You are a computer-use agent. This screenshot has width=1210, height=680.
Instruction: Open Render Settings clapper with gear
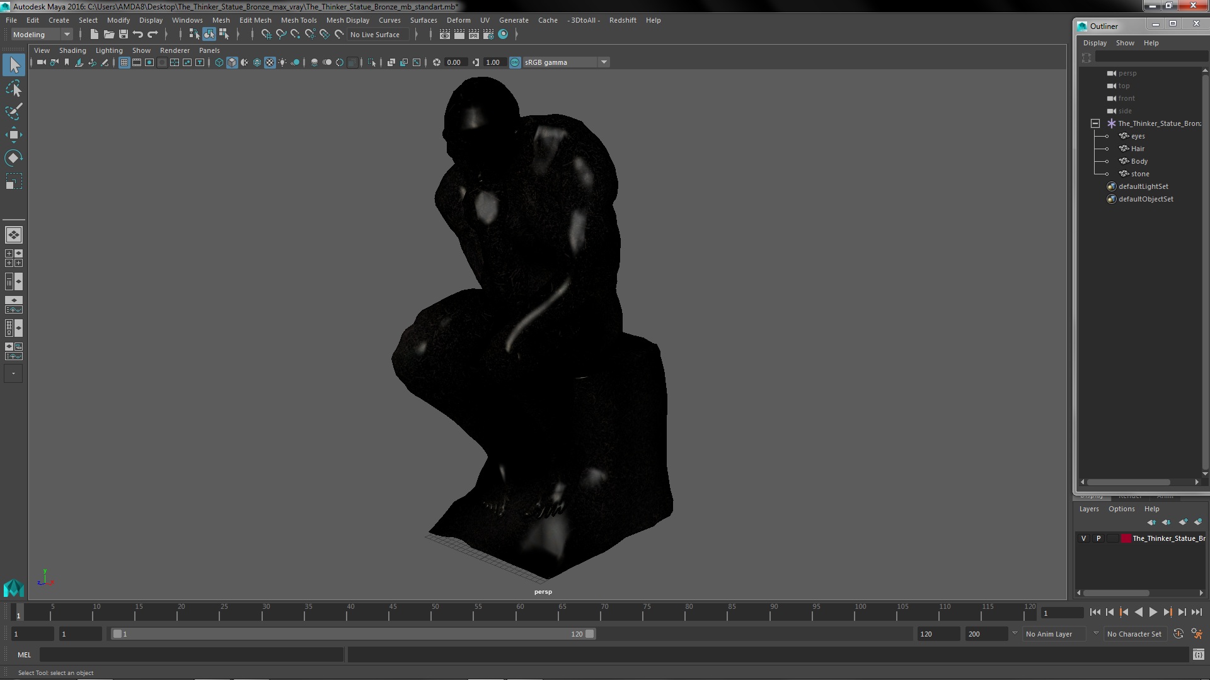click(x=488, y=35)
